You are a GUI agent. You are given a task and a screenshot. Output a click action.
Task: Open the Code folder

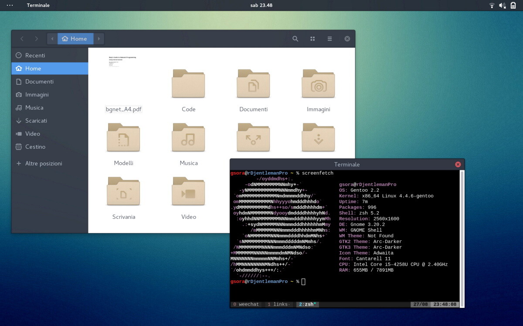coord(188,84)
